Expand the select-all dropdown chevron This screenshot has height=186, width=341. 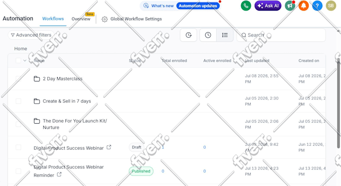(x=25, y=61)
